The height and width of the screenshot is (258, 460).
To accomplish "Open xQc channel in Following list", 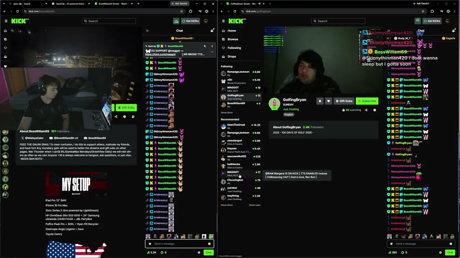I will (240, 81).
